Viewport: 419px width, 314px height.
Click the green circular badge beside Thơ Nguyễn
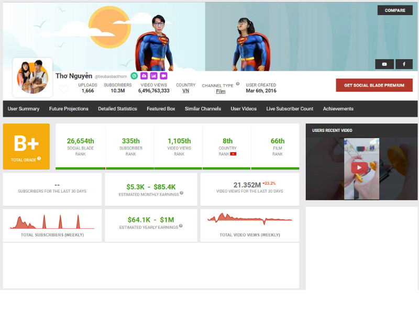134,76
